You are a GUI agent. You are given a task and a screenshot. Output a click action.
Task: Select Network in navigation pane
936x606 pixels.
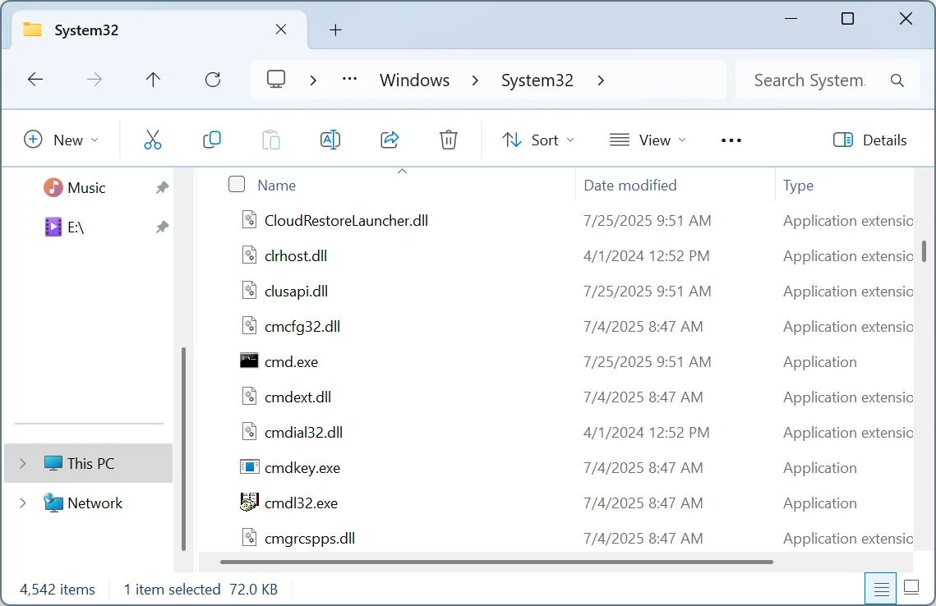(x=95, y=503)
